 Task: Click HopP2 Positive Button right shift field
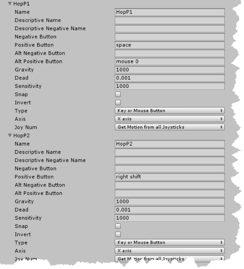click(x=170, y=176)
